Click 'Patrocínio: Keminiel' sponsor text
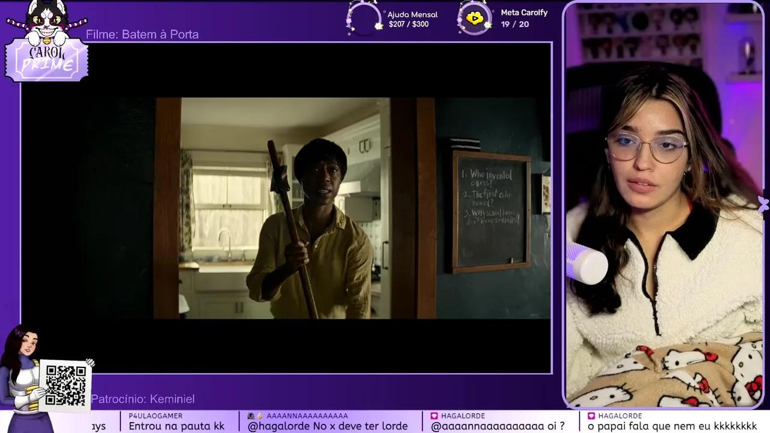Viewport: 770px width, 433px height. [143, 399]
